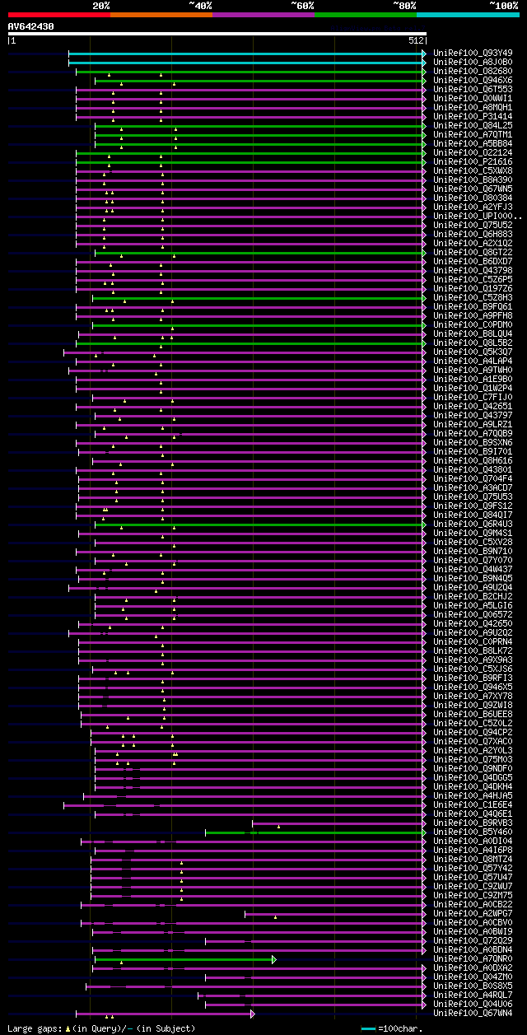The width and height of the screenshot is (527, 1035).
Task: Select hit UniRef100_O82680
Action: 473,72
